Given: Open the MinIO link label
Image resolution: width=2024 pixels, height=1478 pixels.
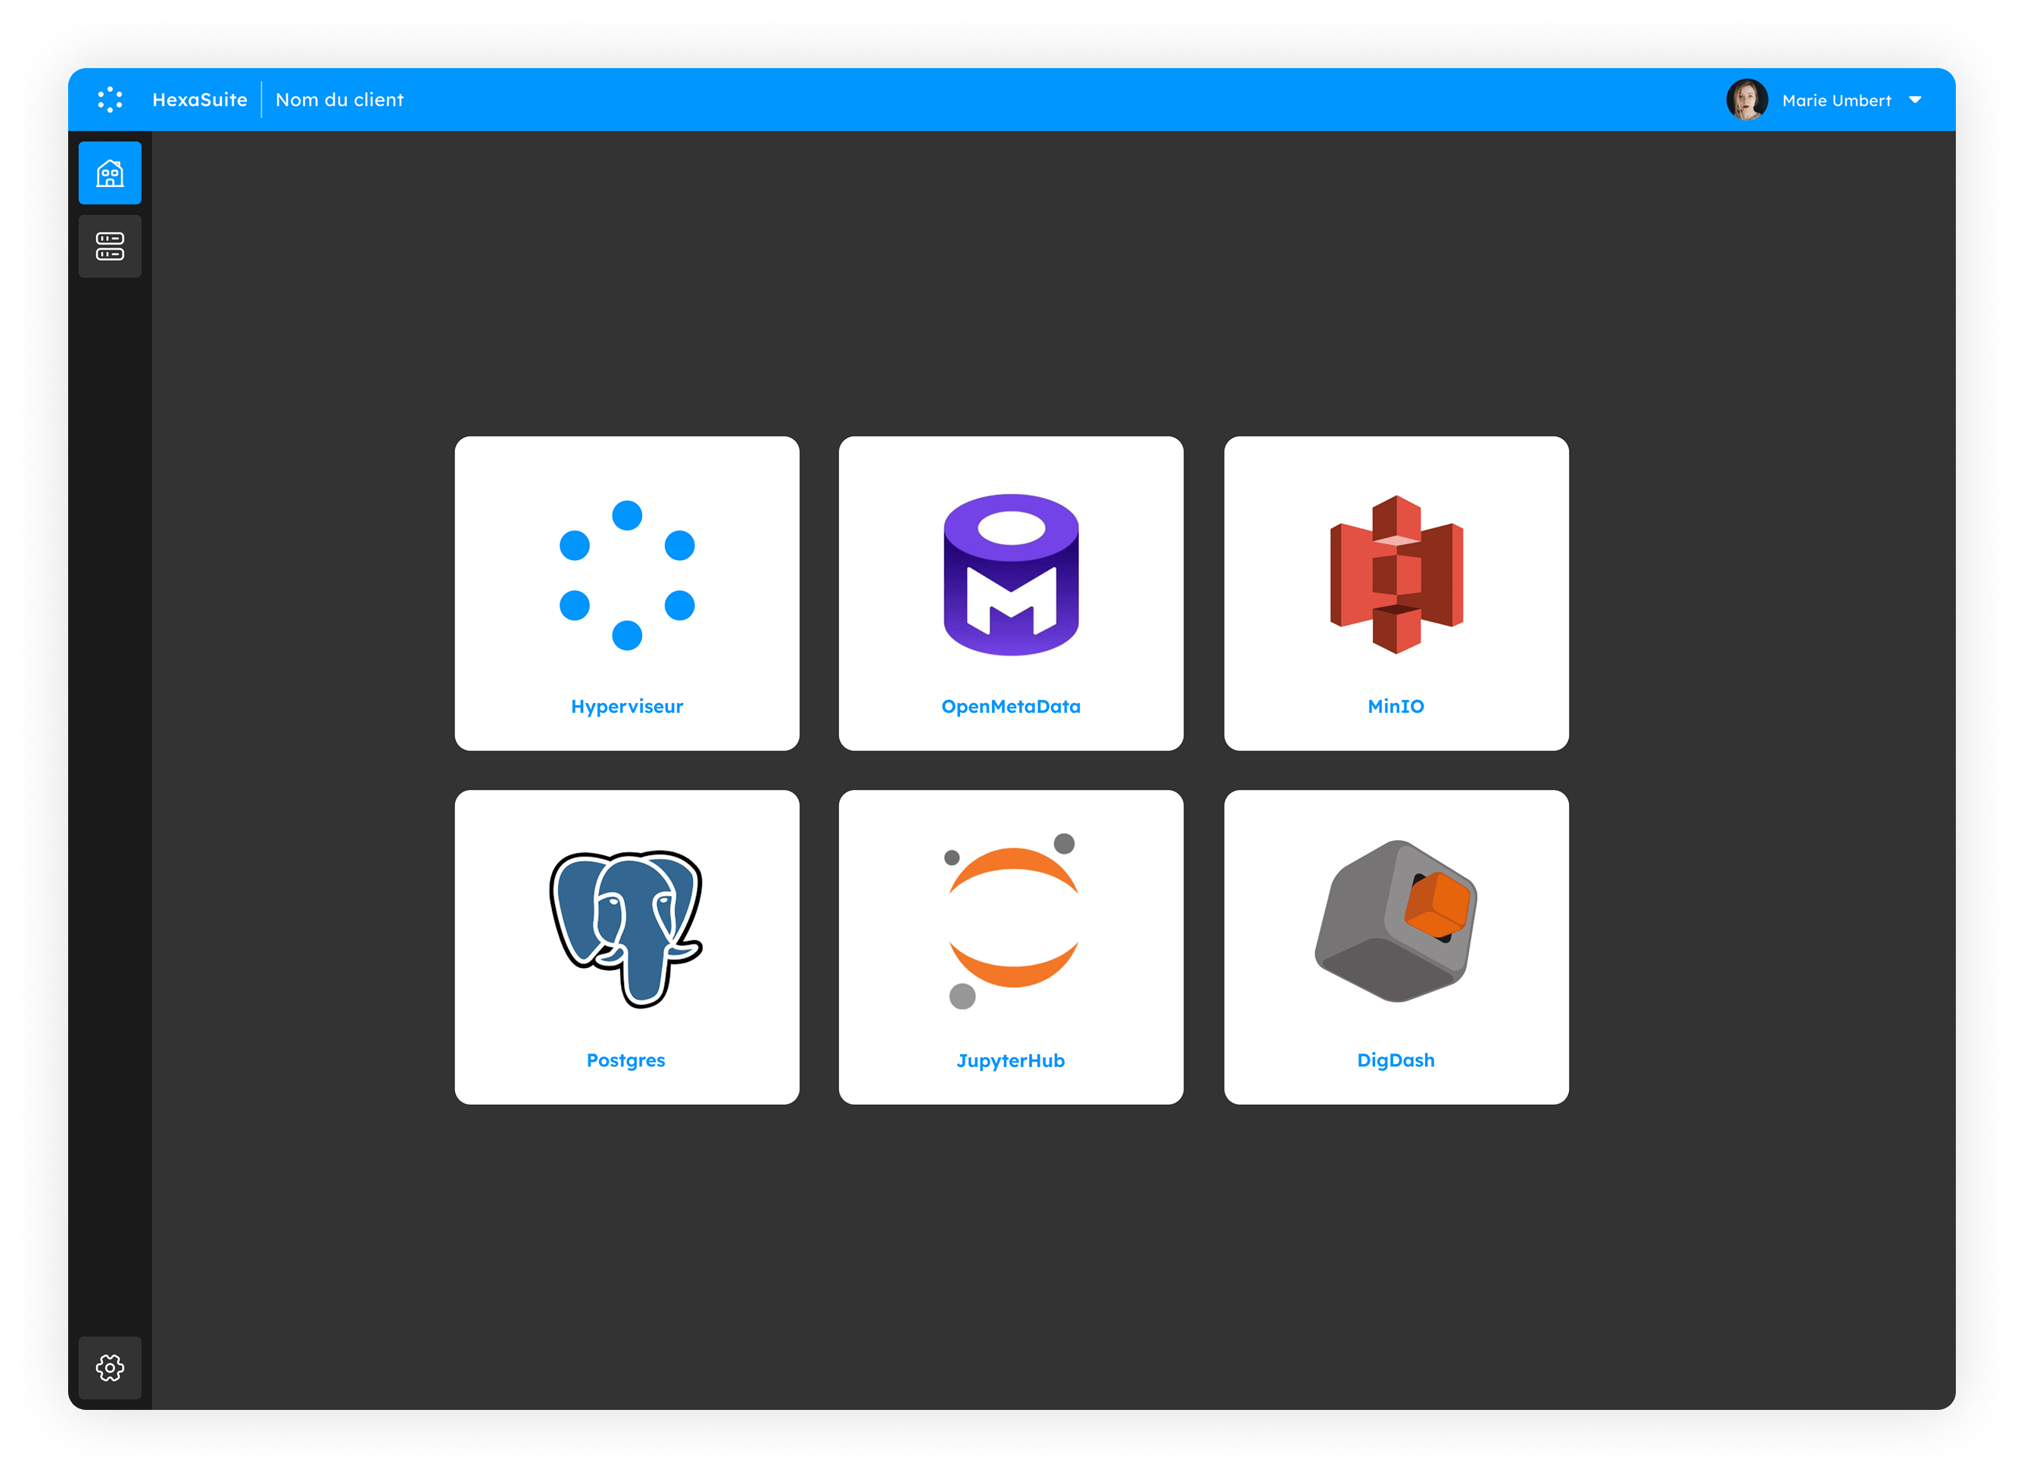Looking at the screenshot, I should pos(1396,707).
